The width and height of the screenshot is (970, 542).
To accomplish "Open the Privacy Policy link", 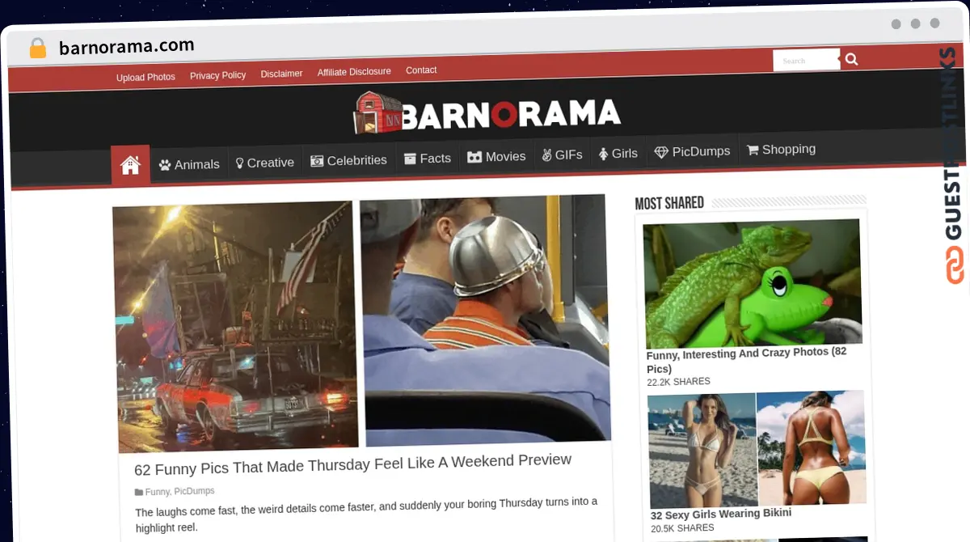I will (x=217, y=75).
